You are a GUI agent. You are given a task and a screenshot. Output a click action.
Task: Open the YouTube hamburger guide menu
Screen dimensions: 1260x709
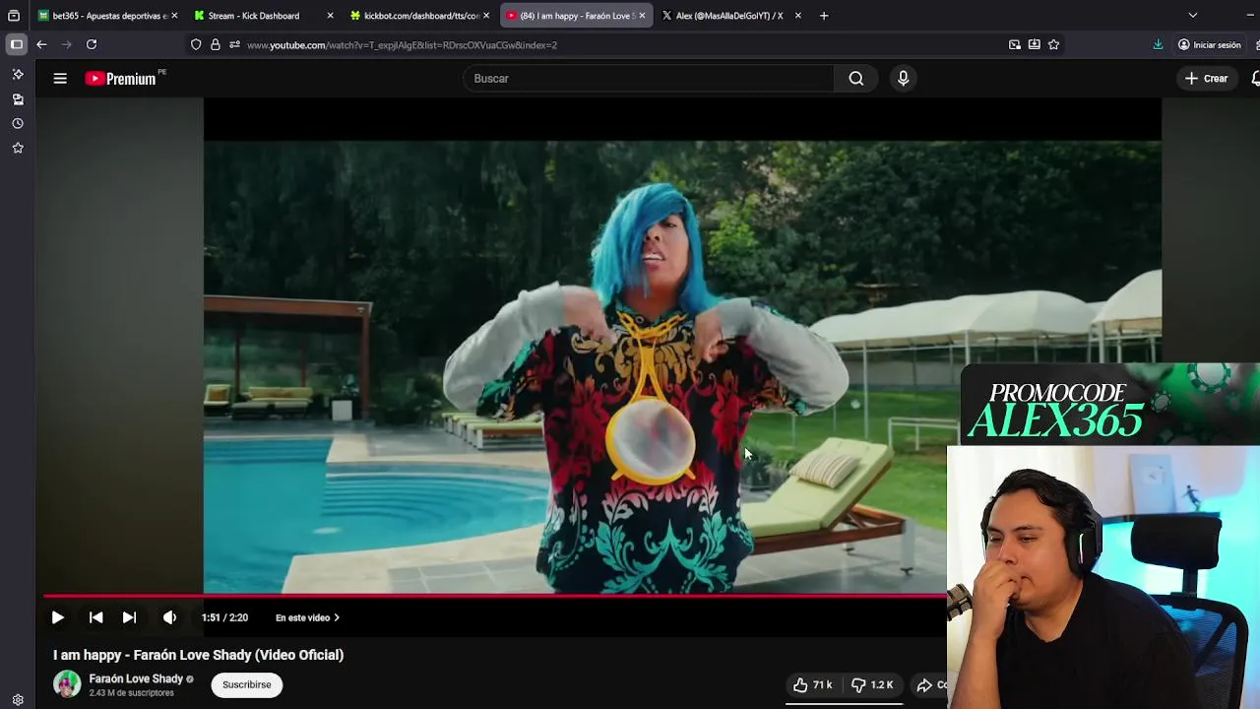click(60, 79)
